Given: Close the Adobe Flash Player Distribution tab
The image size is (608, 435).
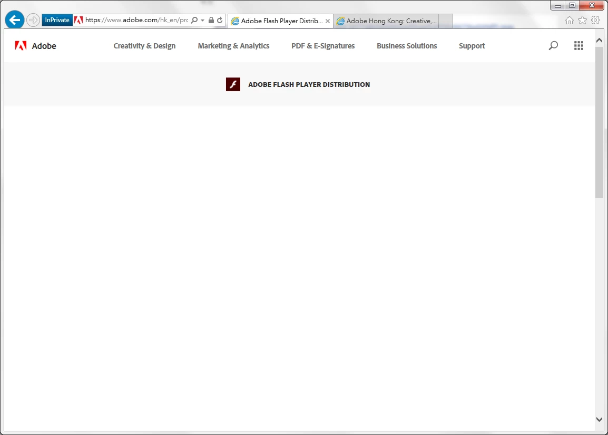Looking at the screenshot, I should coord(328,21).
